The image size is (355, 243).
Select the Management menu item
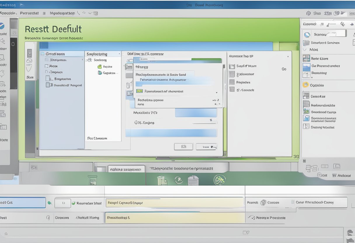point(62,13)
